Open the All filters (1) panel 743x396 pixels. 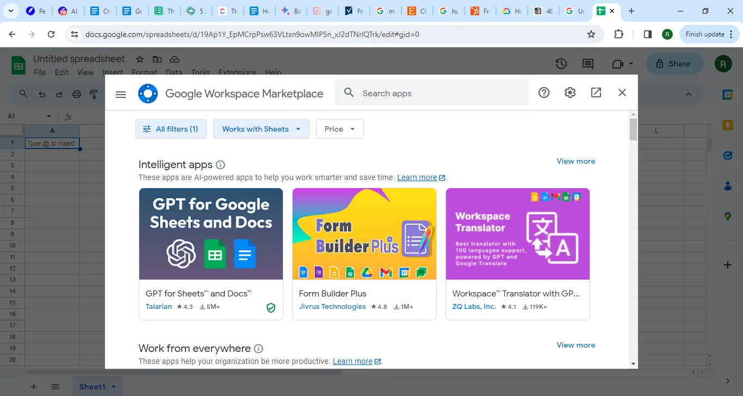pyautogui.click(x=171, y=129)
